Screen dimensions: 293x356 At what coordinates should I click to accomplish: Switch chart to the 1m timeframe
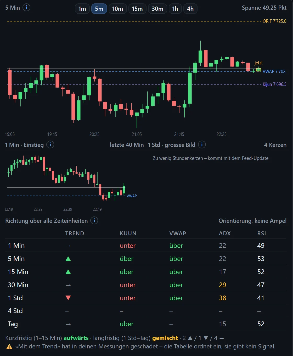pyautogui.click(x=82, y=9)
